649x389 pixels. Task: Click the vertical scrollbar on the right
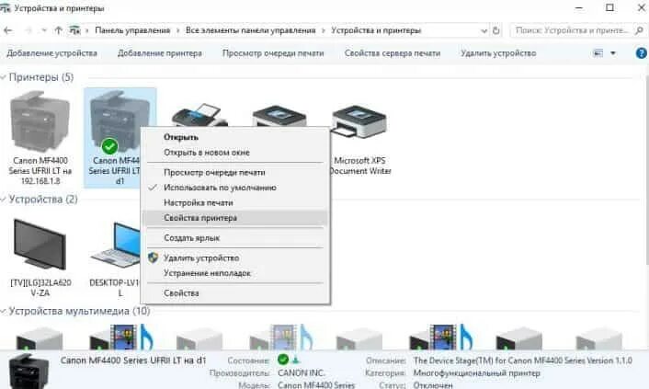click(647, 170)
